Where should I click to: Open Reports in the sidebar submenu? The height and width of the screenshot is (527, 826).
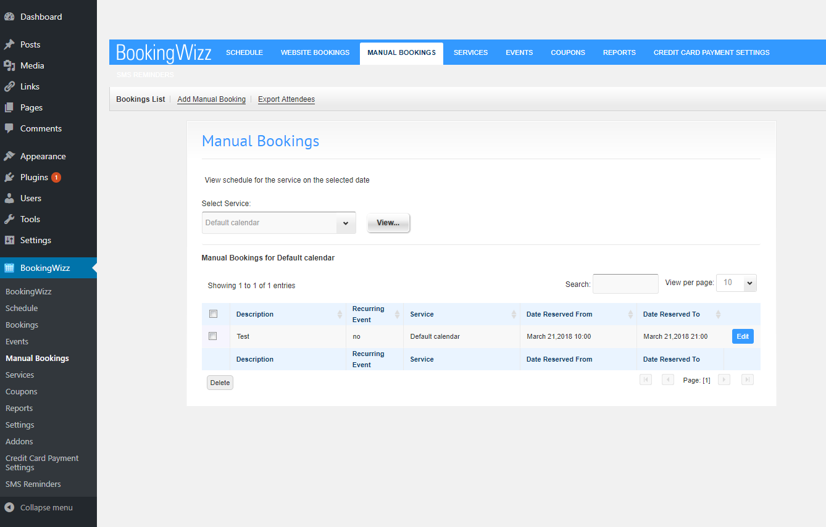pos(19,408)
